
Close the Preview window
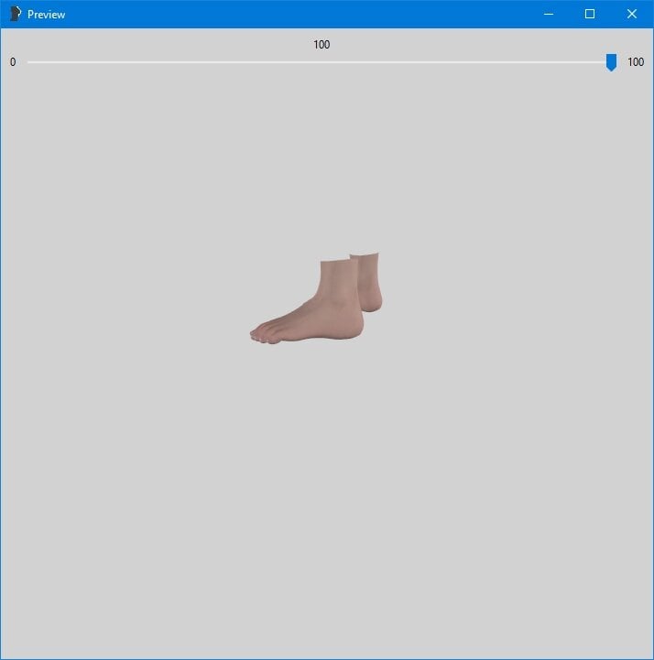click(x=632, y=14)
